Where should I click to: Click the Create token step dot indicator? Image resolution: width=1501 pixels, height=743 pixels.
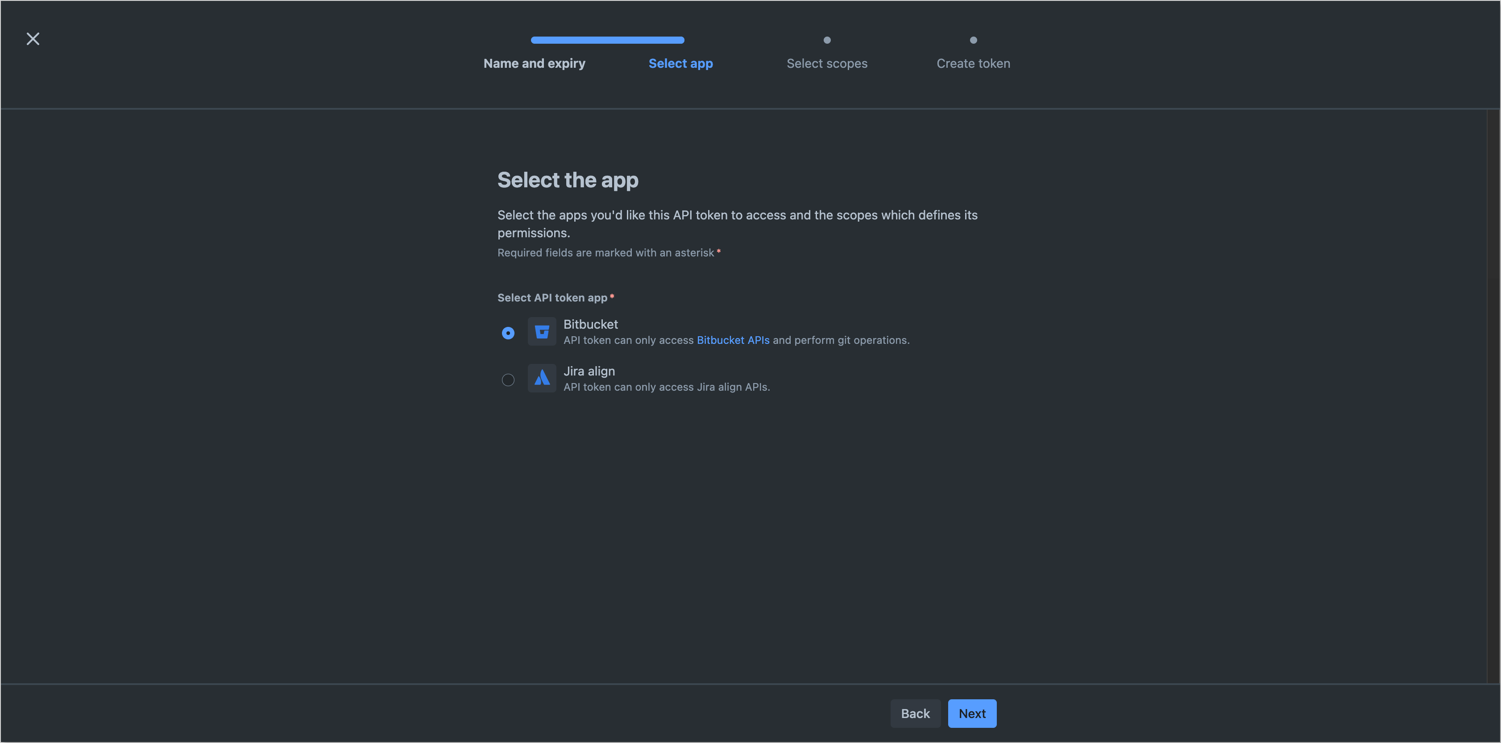(x=973, y=40)
